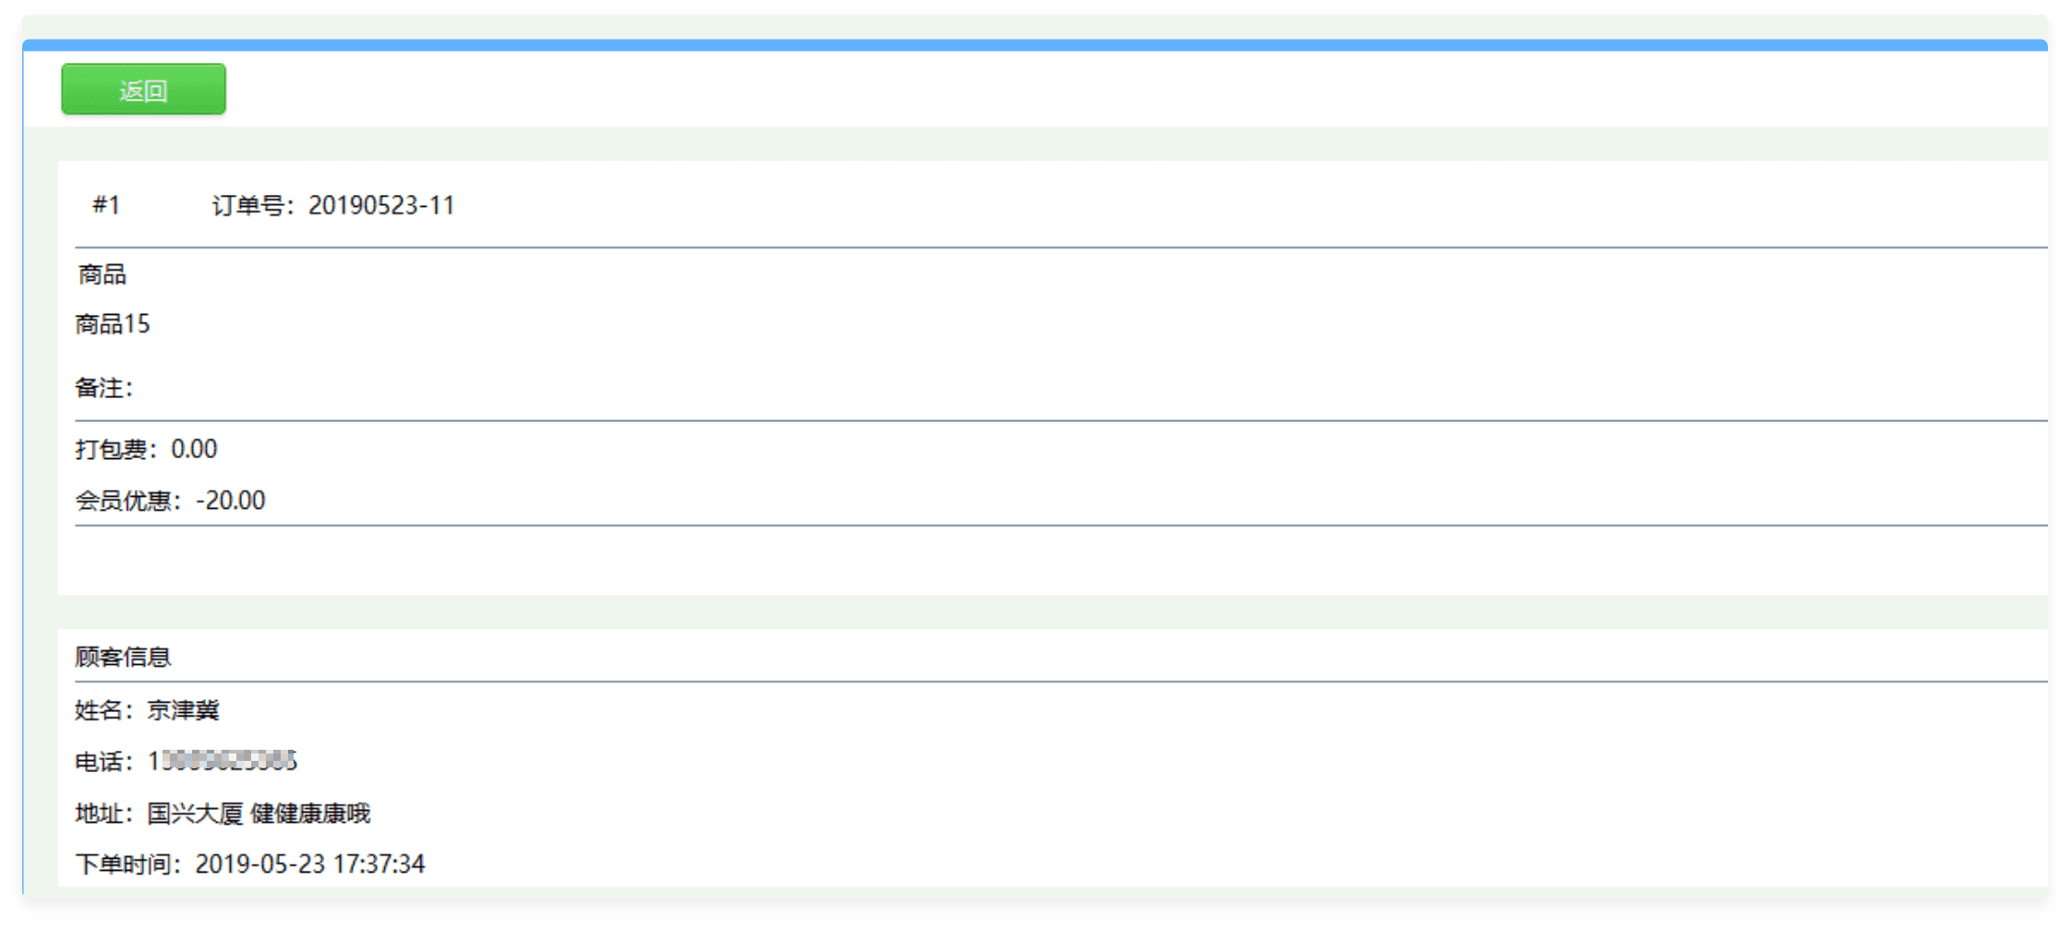This screenshot has height=928, width=2071.
Task: Select the member discount value -20.00
Action: click(x=231, y=500)
